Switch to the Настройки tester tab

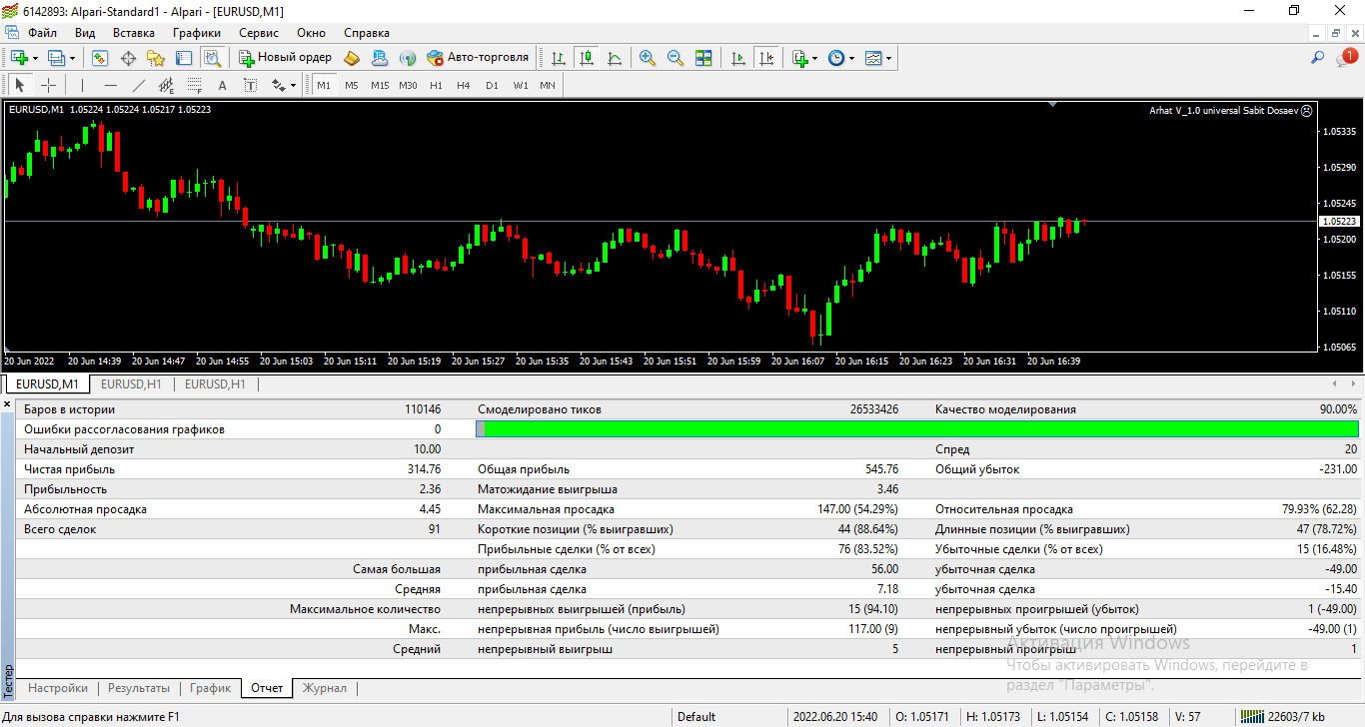coord(58,688)
